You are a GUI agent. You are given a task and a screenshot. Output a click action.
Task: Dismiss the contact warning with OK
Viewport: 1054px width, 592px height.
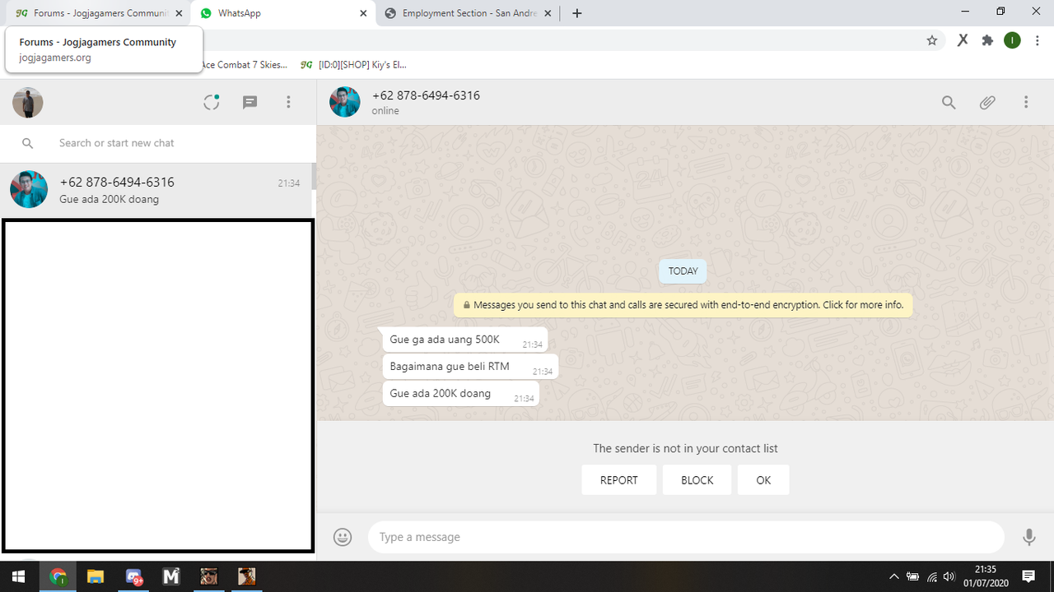763,480
